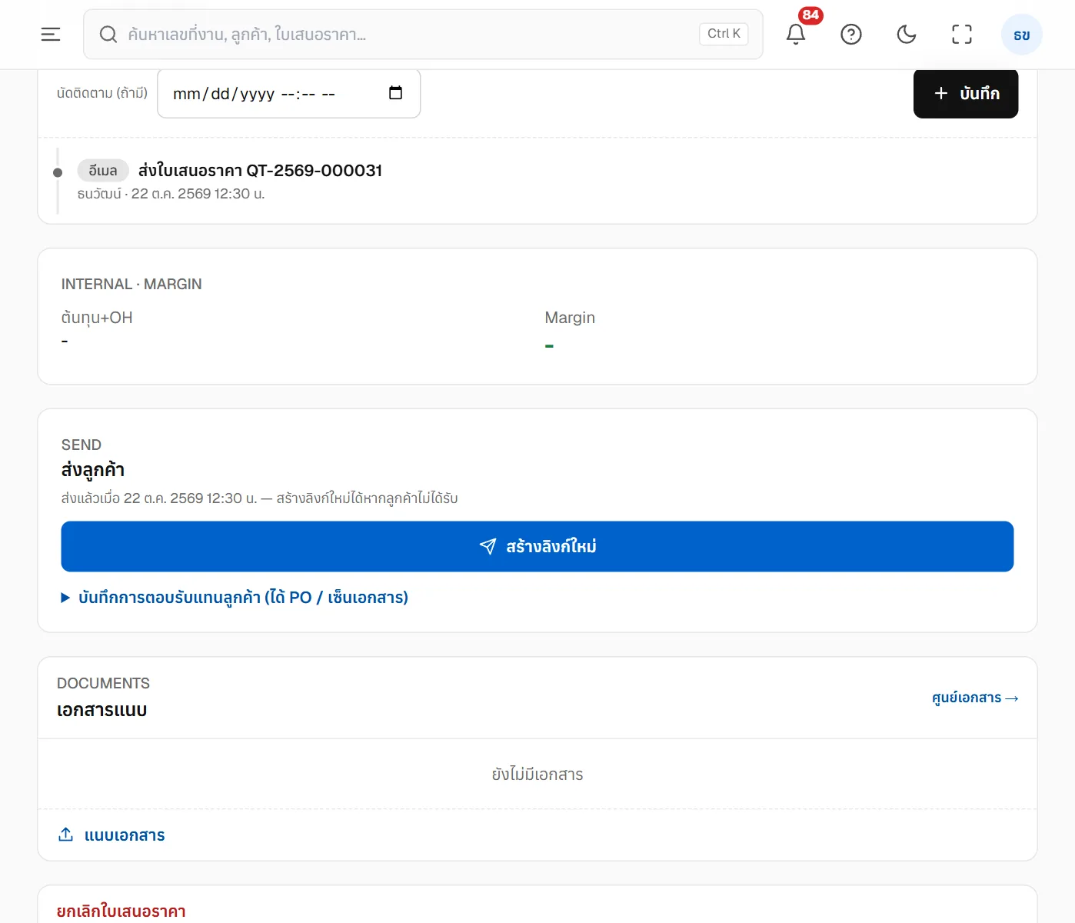Click the activity timestamp 22 ต.ค. 2569 12:30 น.
Screen dimensions: 1075x923
coord(198,194)
